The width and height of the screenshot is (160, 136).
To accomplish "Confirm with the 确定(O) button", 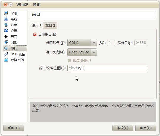I will [146, 128].
